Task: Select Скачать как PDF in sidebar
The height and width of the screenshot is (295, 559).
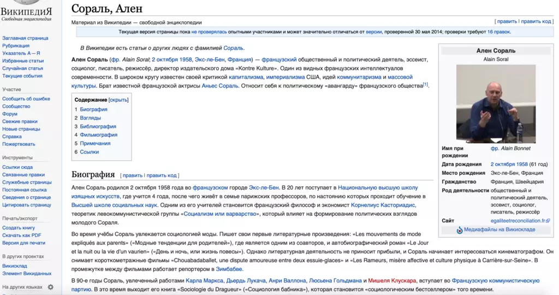Action: click(x=21, y=235)
